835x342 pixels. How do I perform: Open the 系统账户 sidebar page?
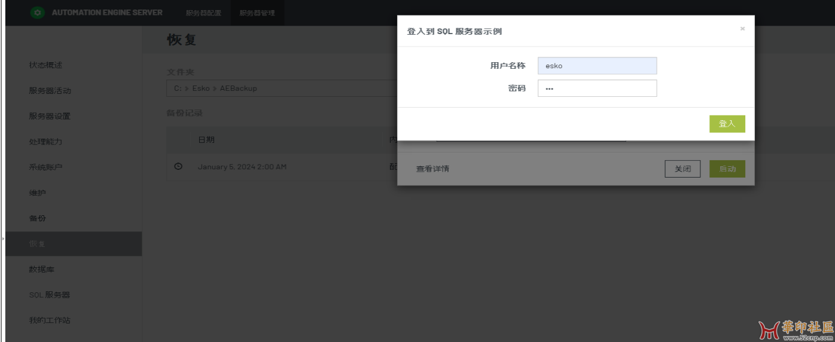coord(45,167)
